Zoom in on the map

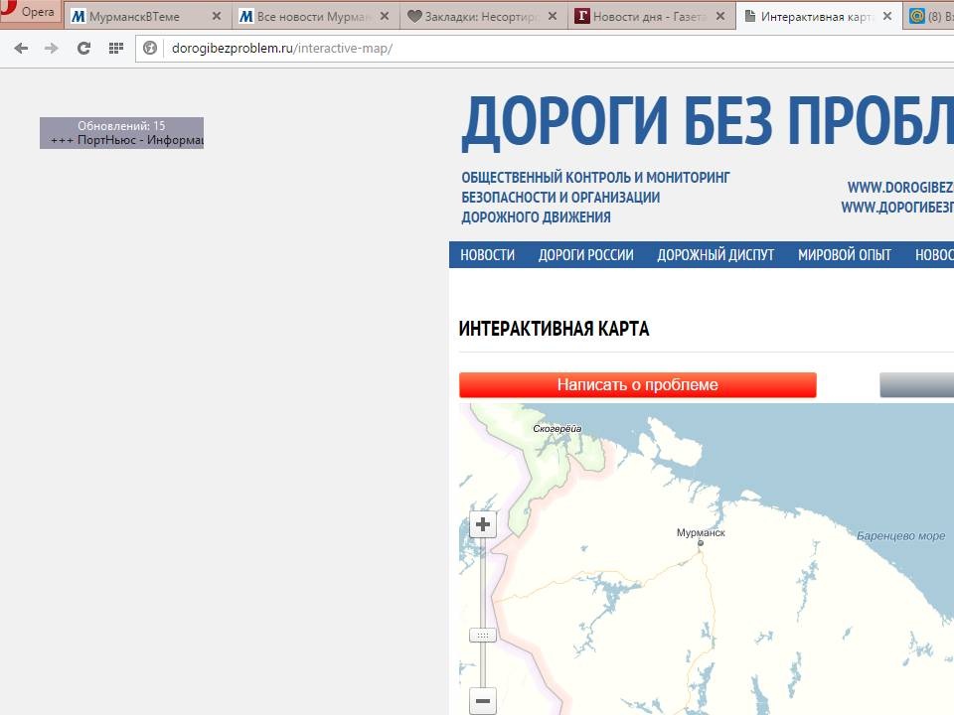click(x=483, y=524)
